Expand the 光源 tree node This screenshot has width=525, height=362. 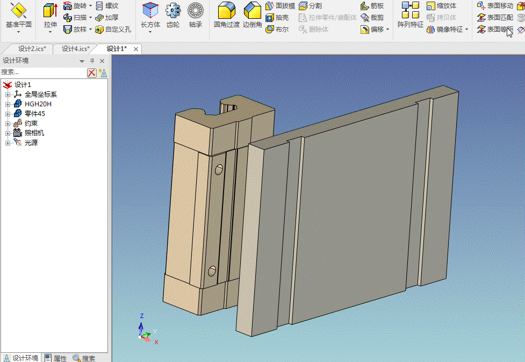point(8,143)
